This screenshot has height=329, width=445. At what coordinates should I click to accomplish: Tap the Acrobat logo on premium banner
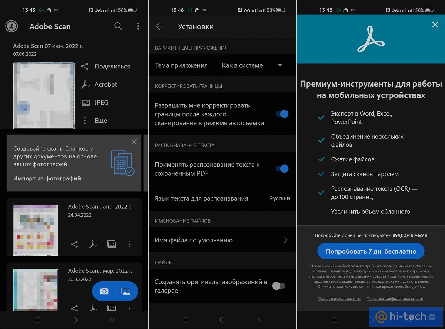(370, 39)
